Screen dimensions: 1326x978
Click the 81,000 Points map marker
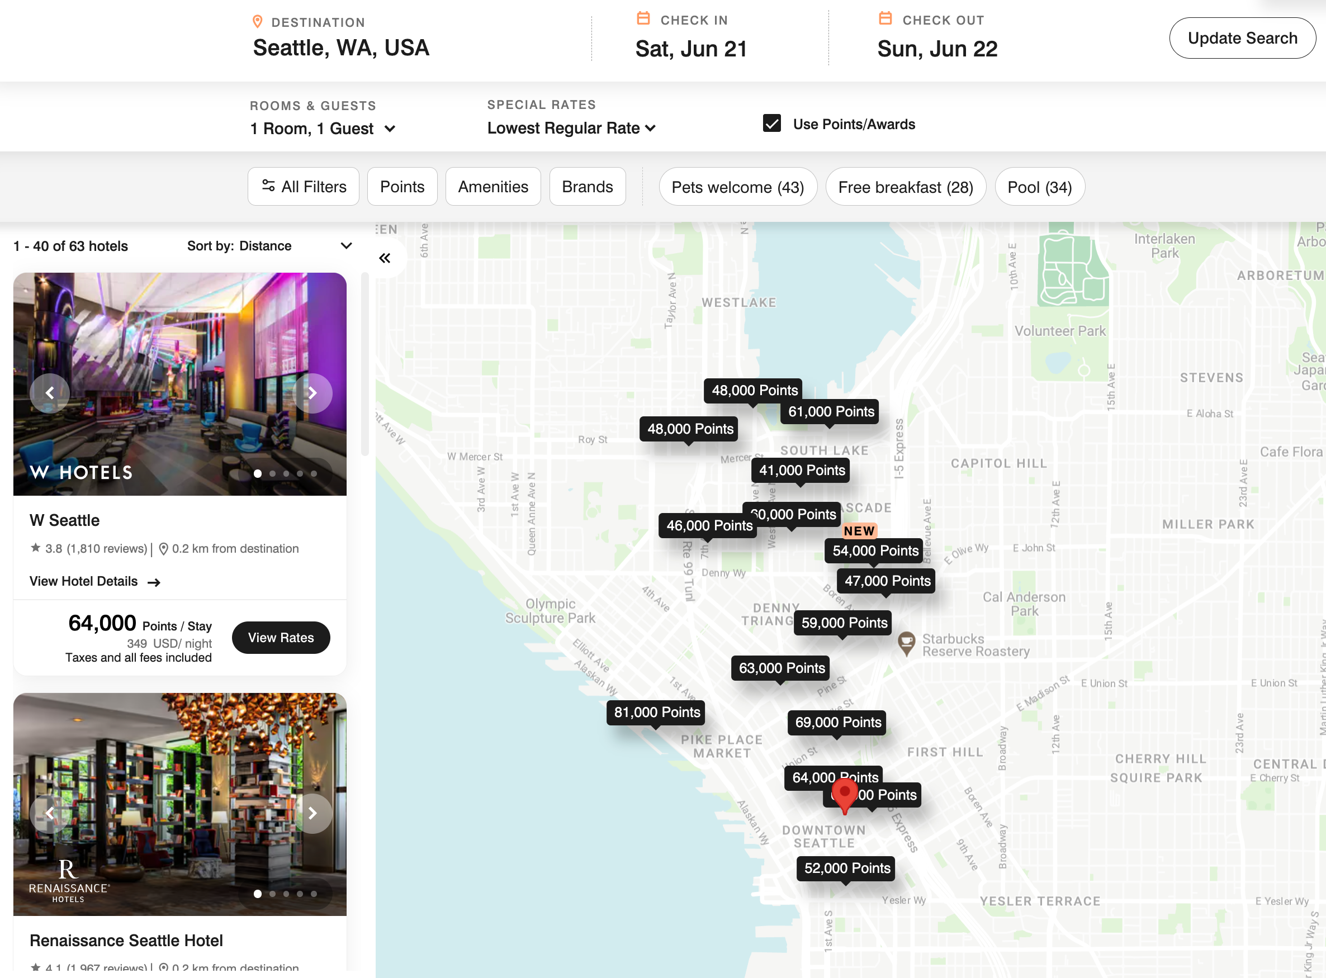[x=657, y=711]
